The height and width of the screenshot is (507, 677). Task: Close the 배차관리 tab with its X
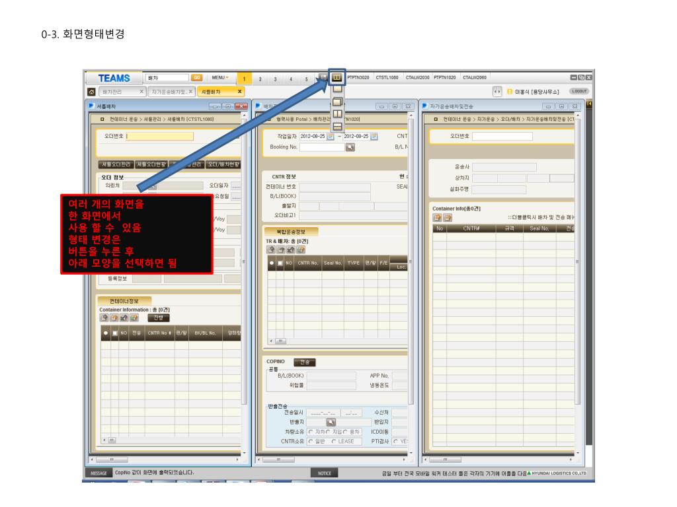(x=141, y=91)
